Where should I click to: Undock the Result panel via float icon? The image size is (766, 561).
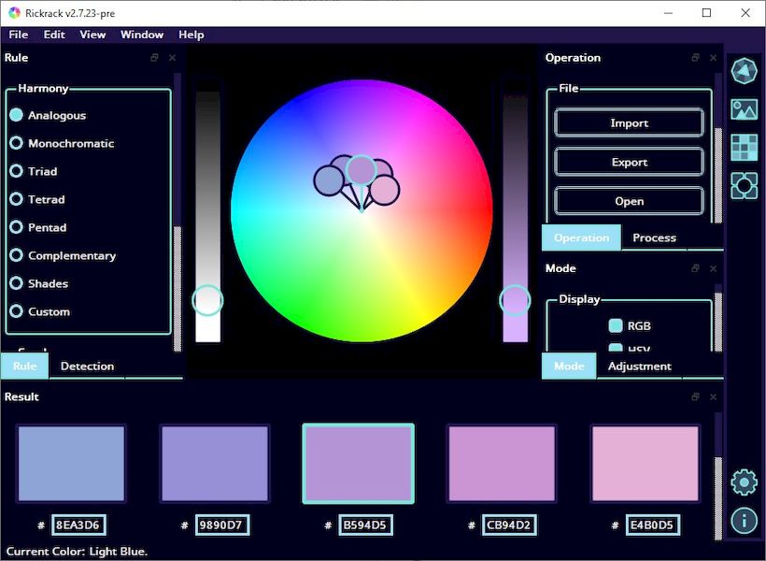(696, 396)
